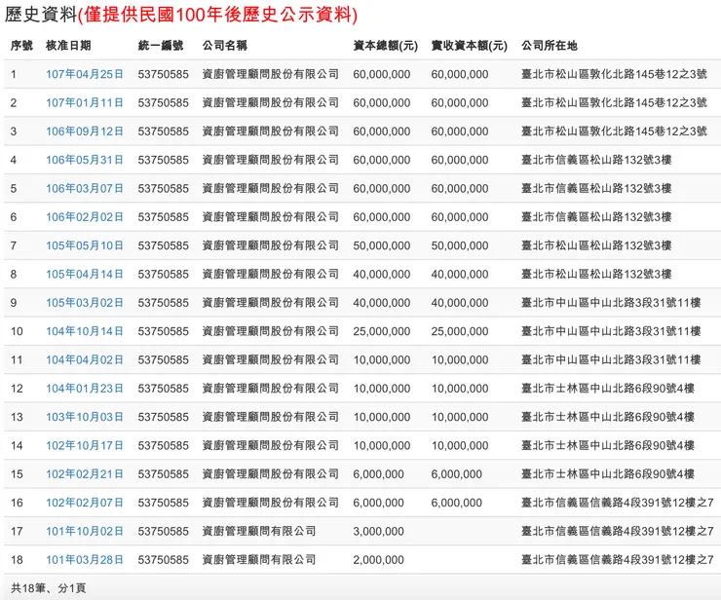Viewport: 721px width, 600px height.
Task: Open the 106年02月02日 approval date link
Action: (x=85, y=216)
